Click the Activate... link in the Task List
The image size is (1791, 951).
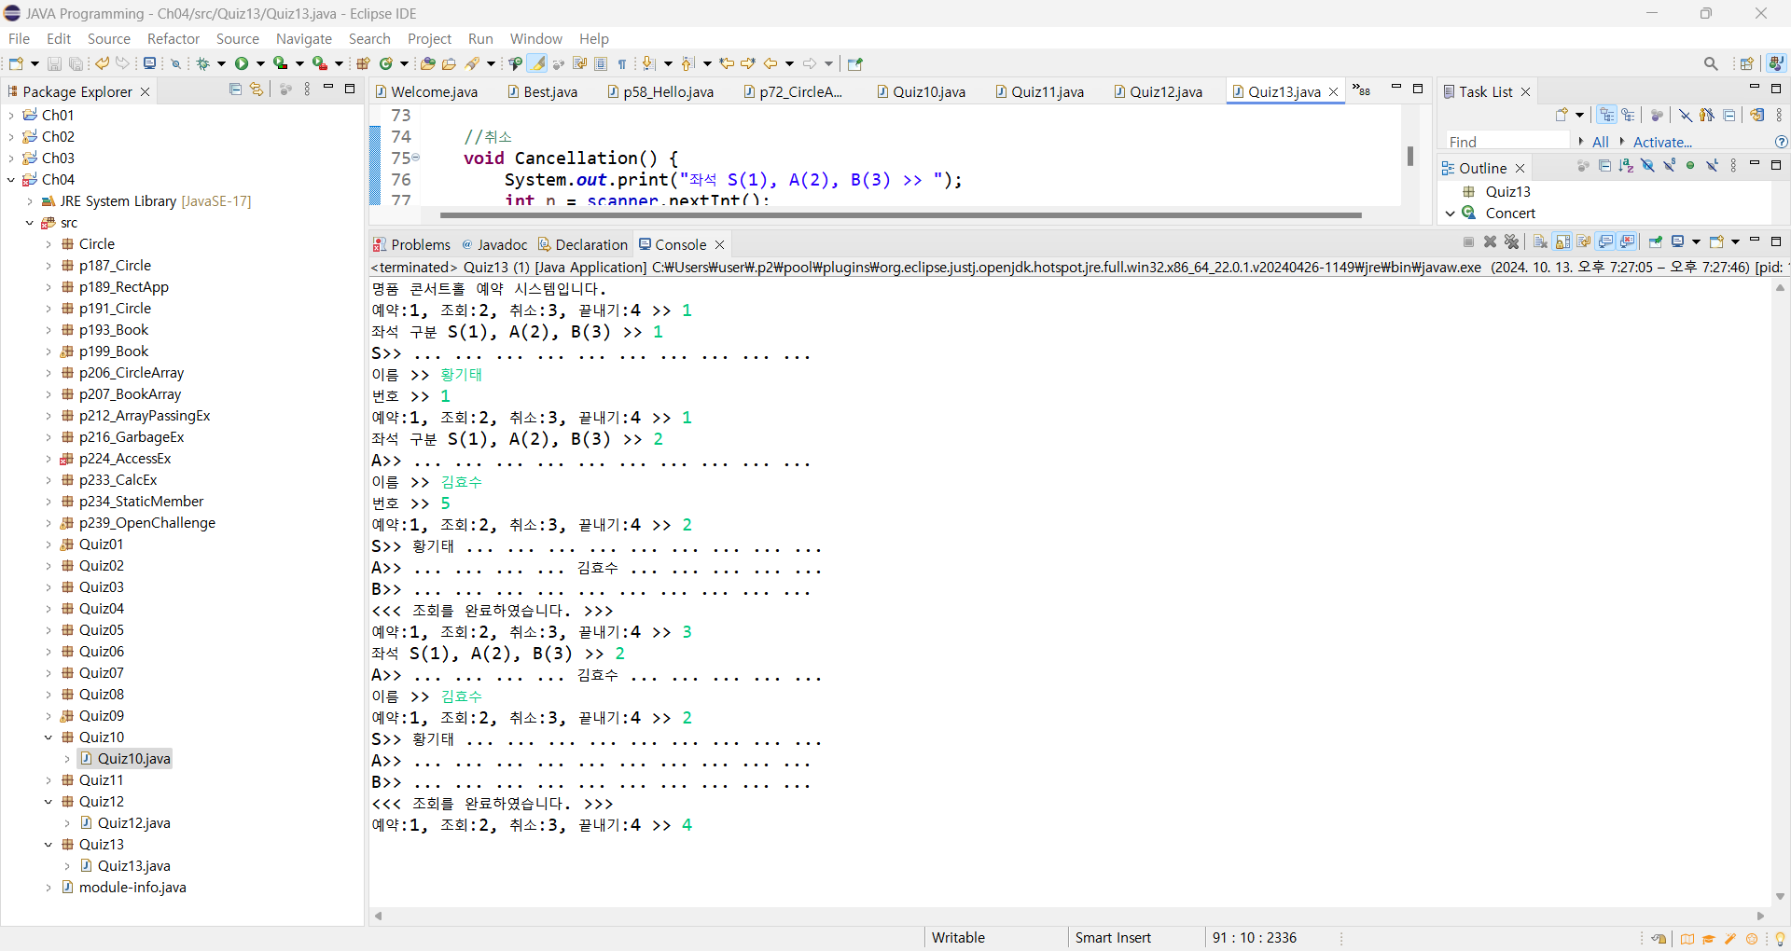(1662, 142)
